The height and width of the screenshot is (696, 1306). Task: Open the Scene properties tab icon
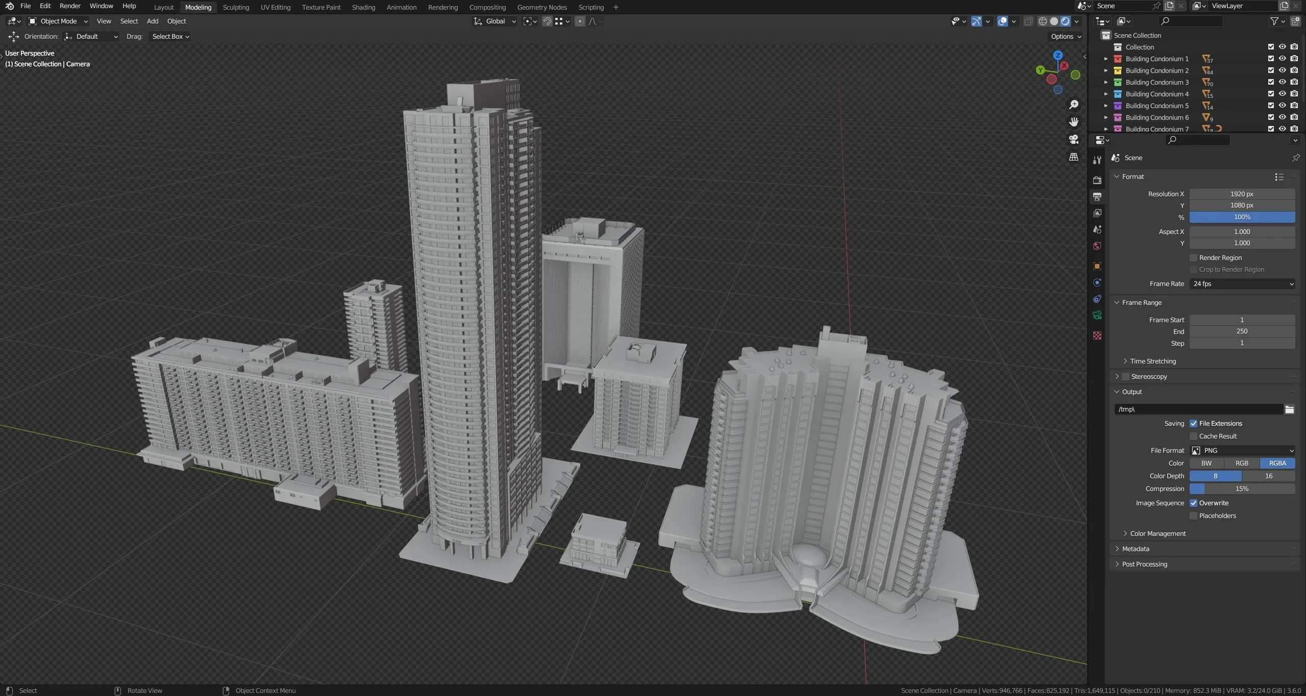1097,229
